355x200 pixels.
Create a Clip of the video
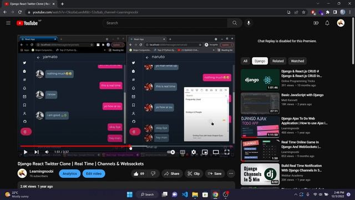pos(194,174)
